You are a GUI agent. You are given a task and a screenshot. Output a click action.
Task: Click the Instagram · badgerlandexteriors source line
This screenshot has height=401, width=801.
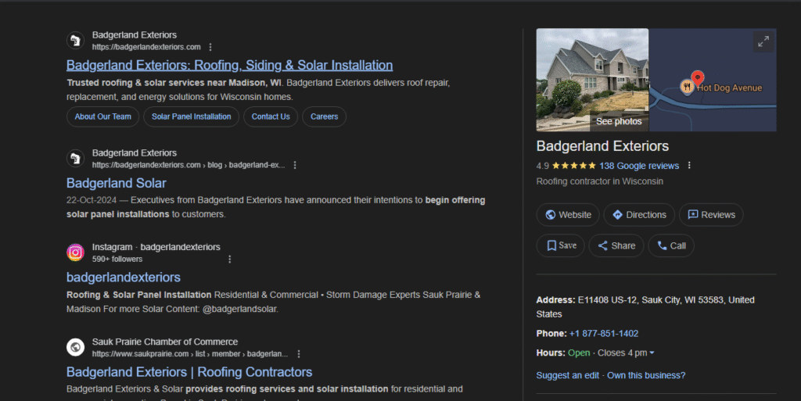point(156,247)
